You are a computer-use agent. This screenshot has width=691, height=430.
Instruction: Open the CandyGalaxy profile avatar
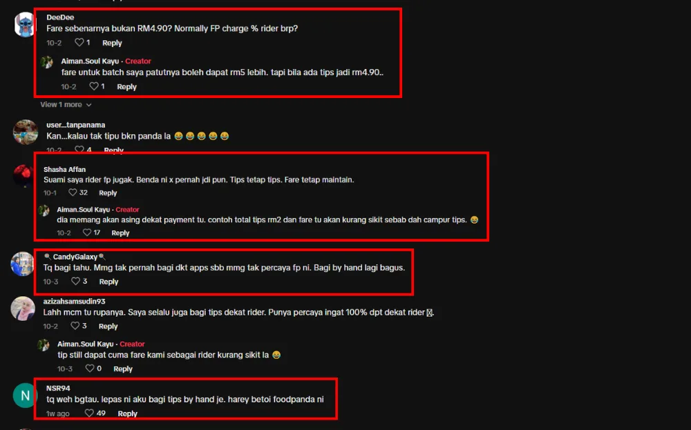23,264
